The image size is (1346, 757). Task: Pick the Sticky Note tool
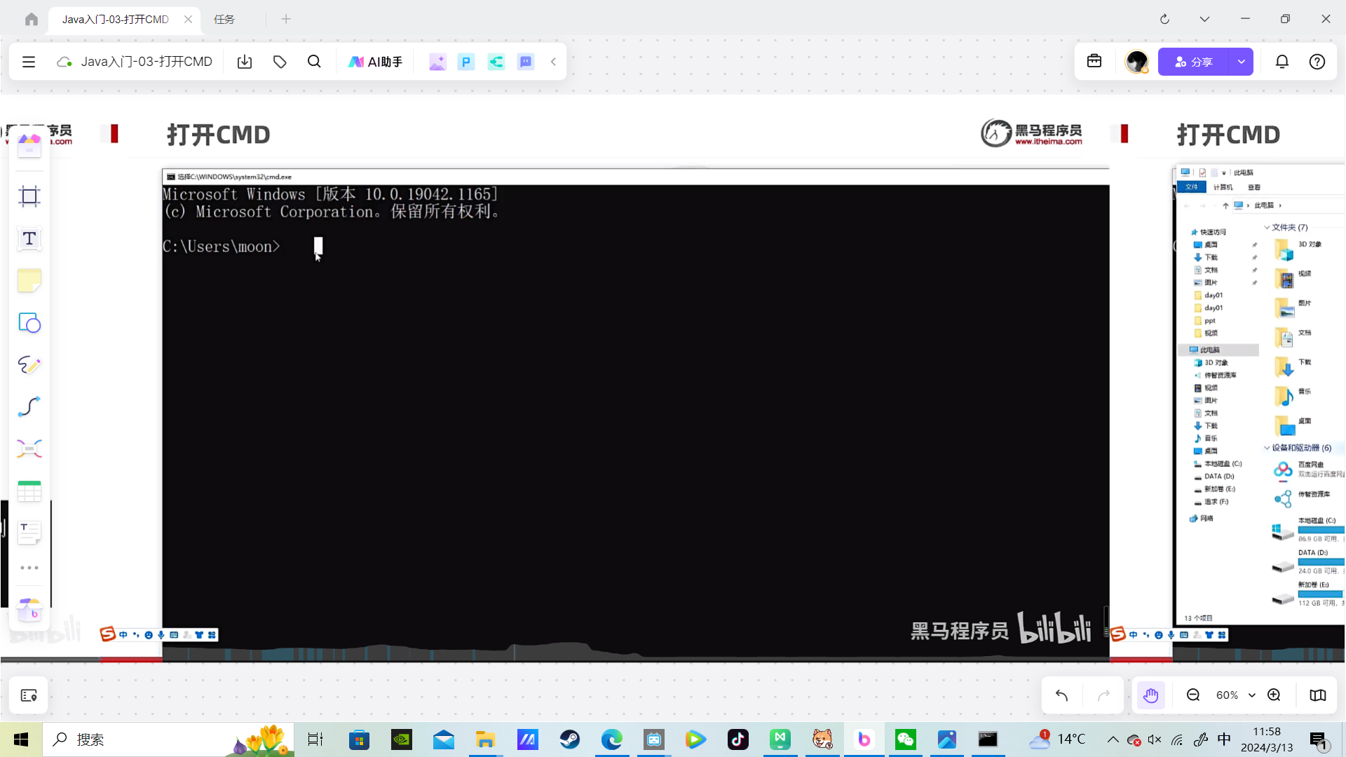point(29,281)
